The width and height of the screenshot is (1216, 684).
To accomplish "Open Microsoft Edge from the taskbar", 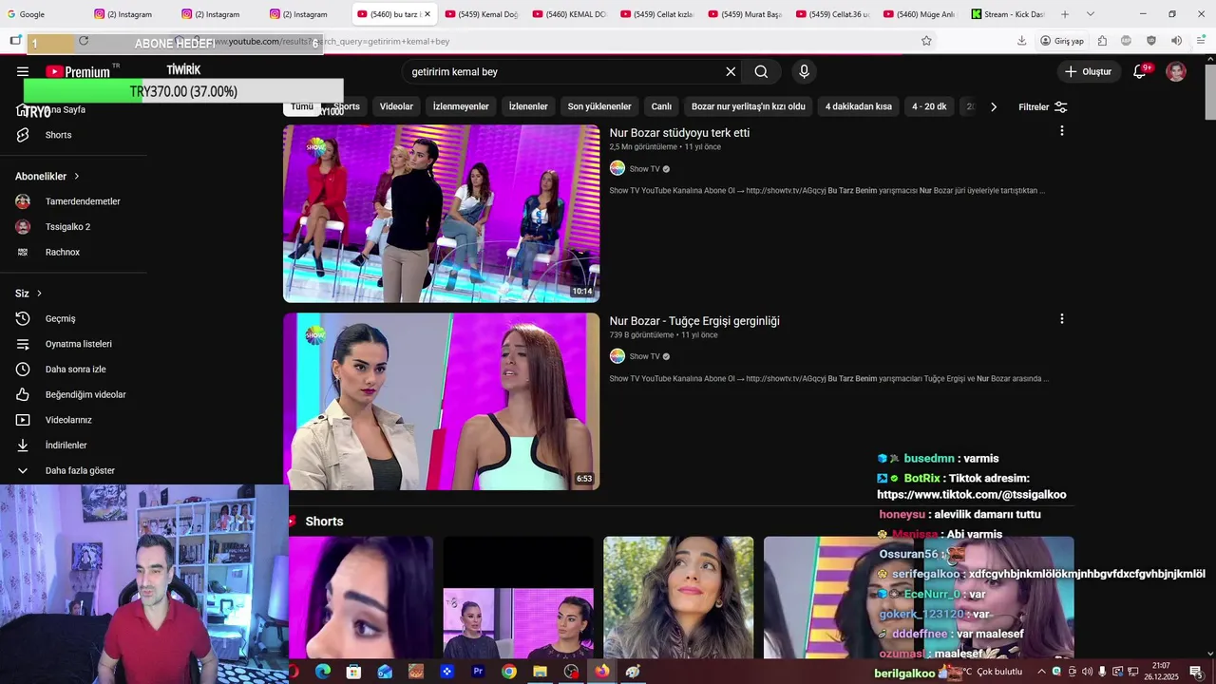I will pos(323,672).
